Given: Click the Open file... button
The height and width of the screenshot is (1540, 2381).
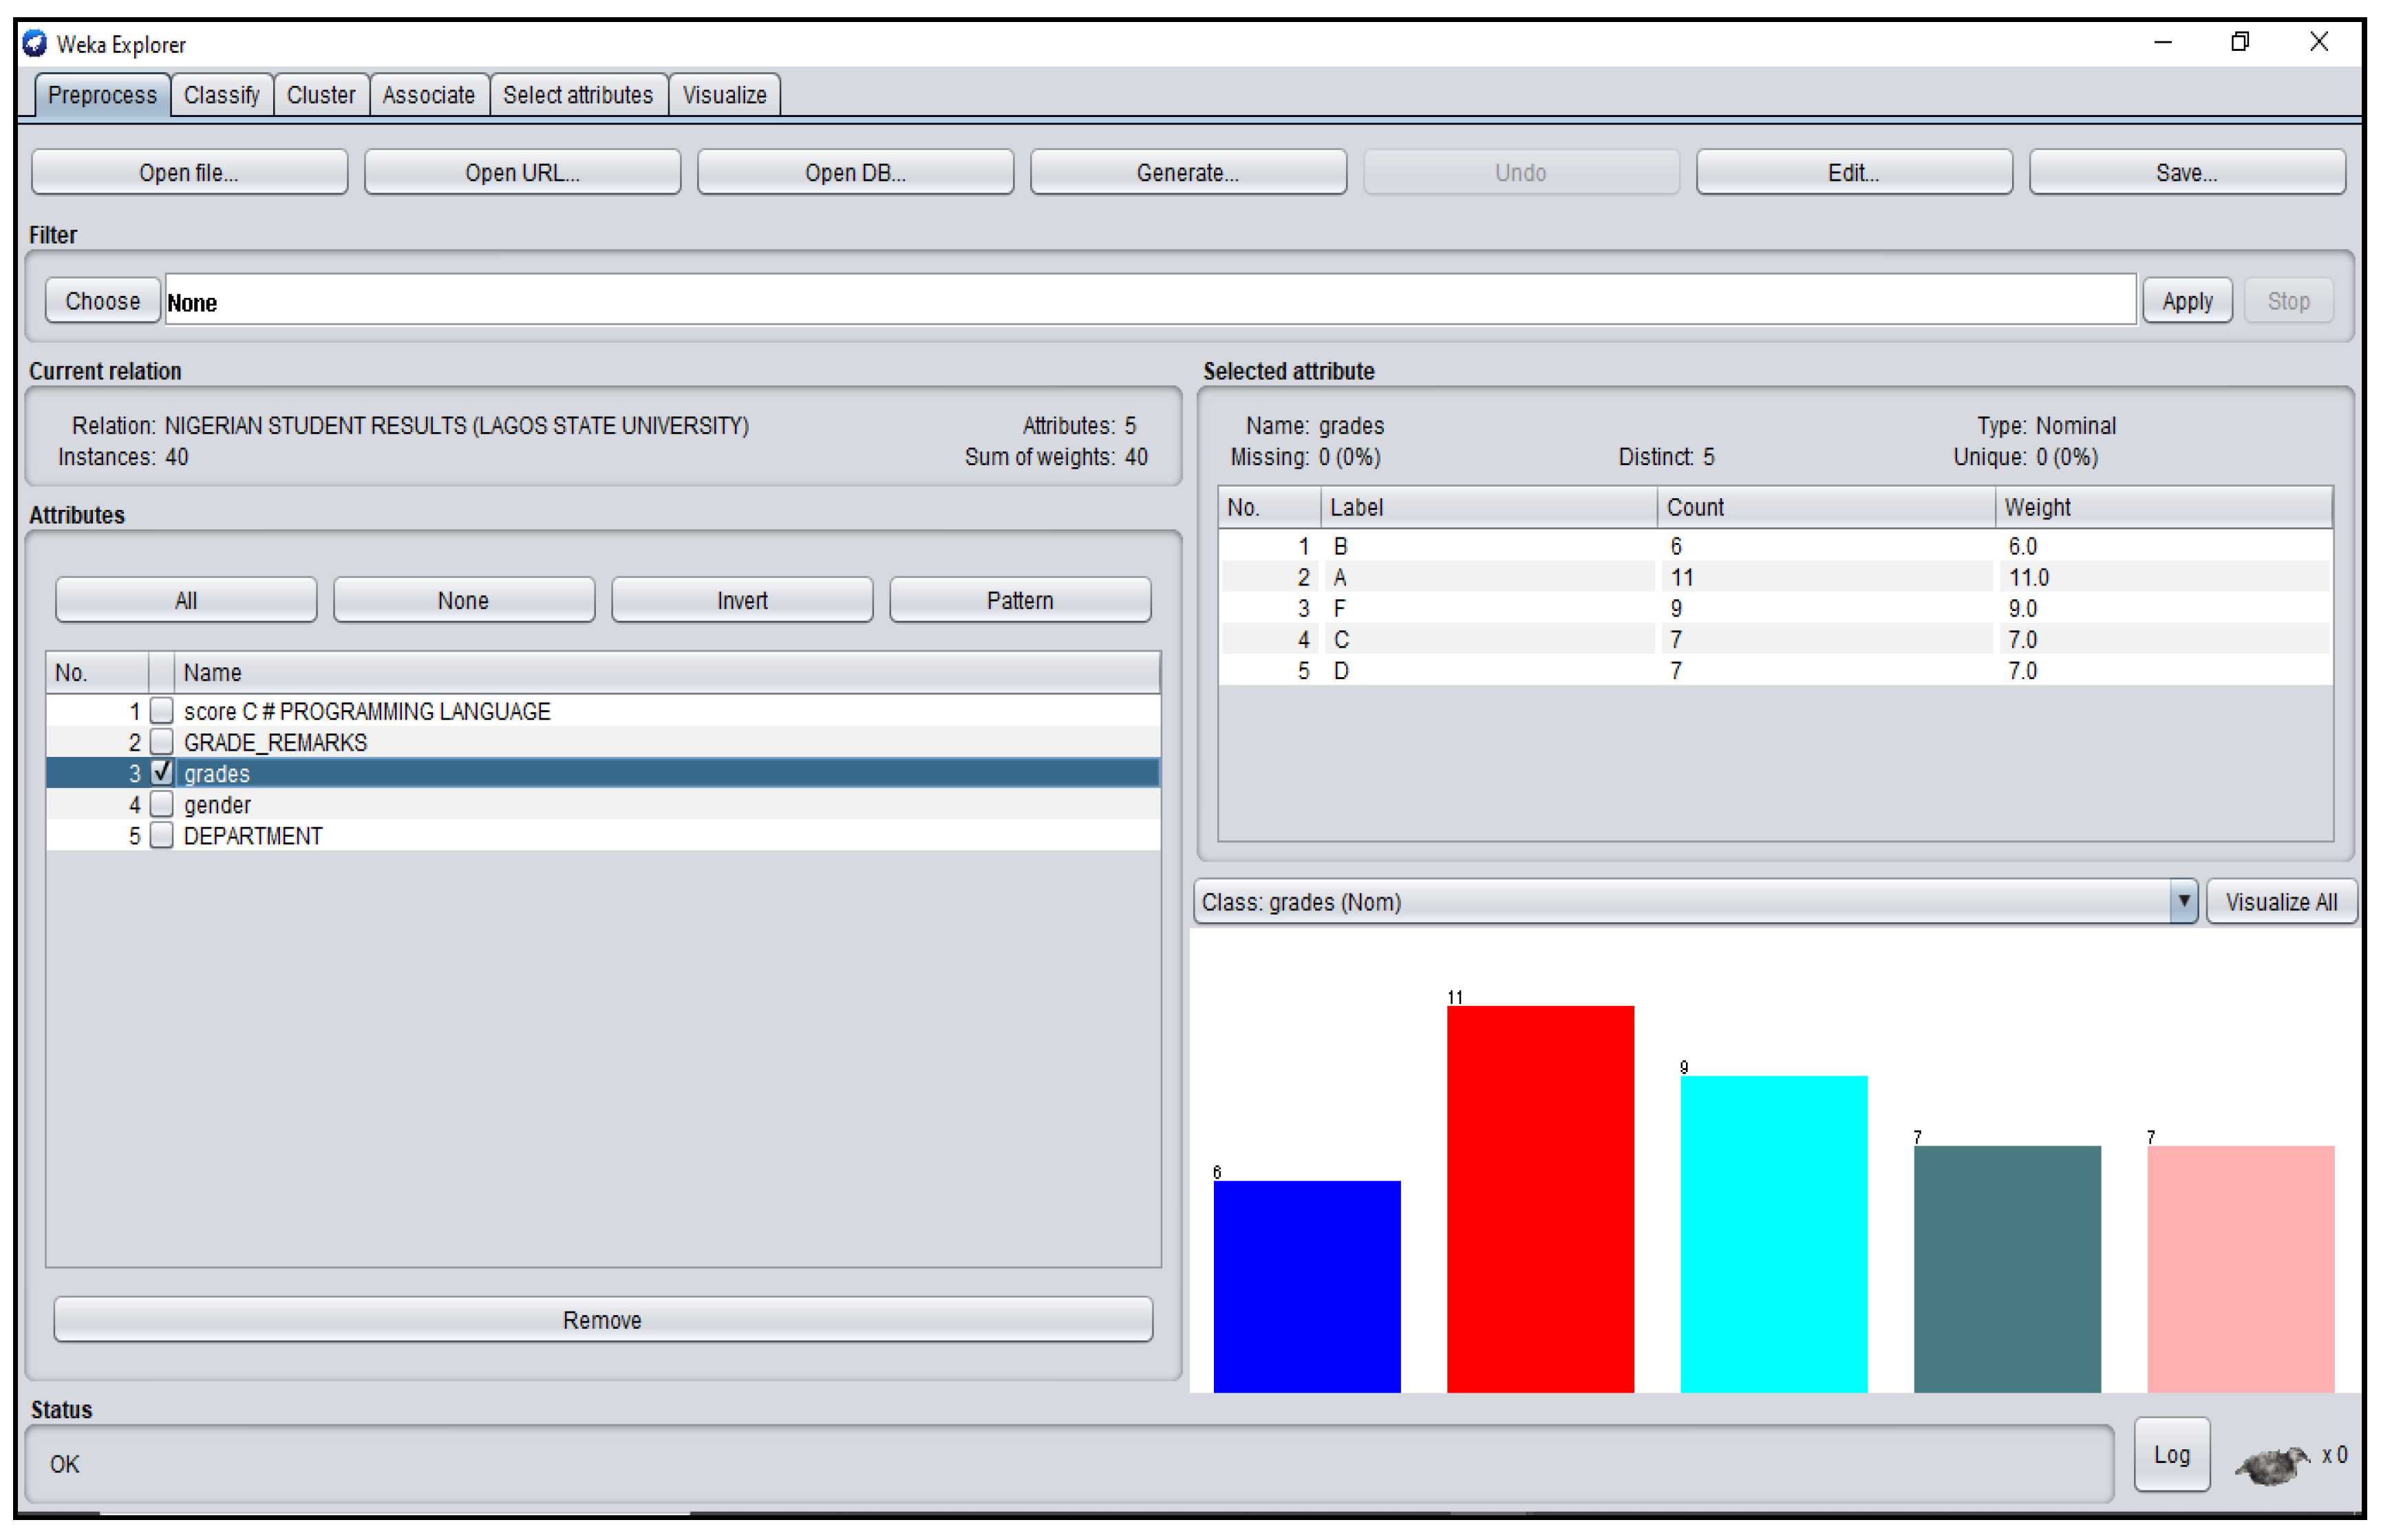Looking at the screenshot, I should (x=189, y=172).
